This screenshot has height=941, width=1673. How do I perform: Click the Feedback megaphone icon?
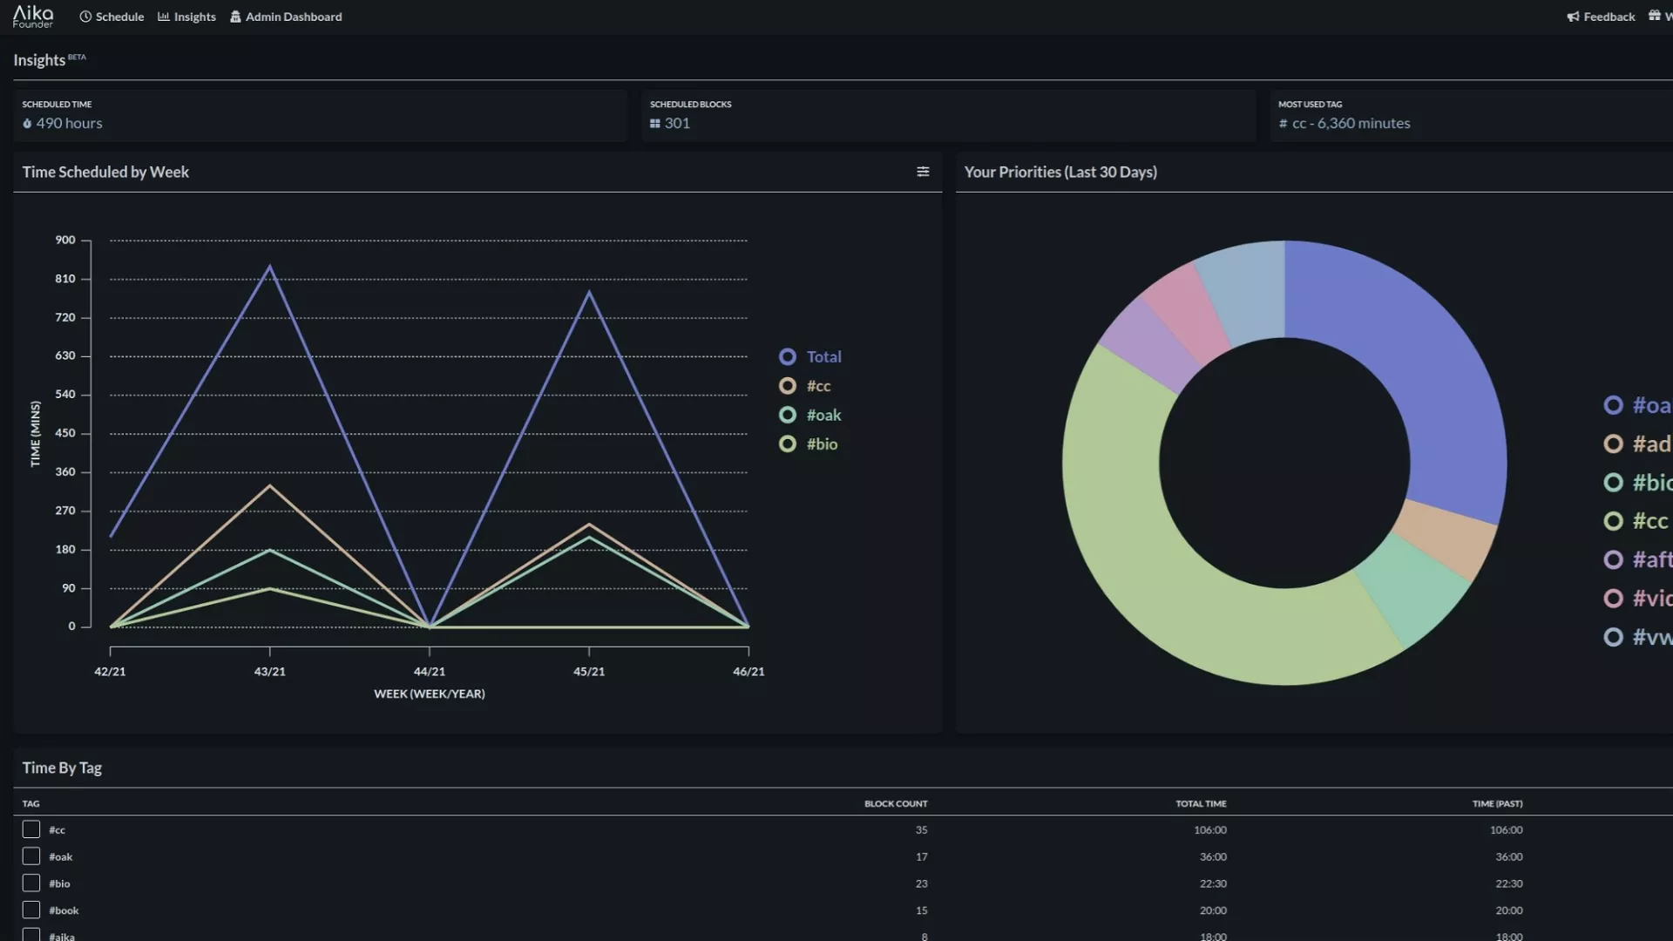(1573, 17)
